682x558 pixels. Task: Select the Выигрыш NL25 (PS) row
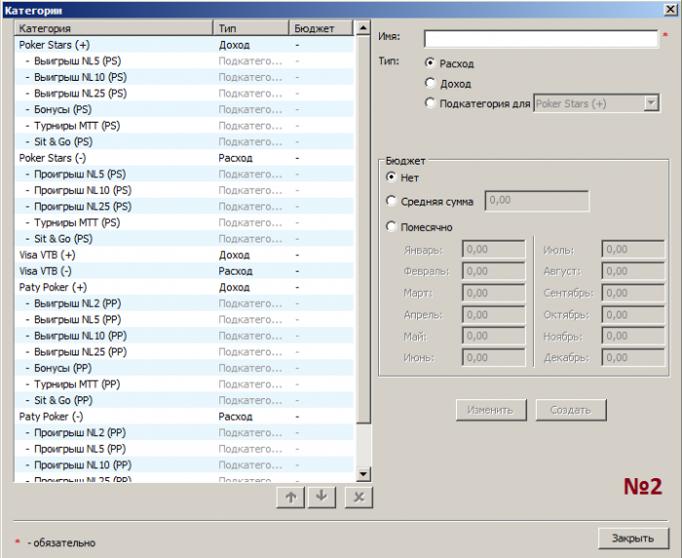click(184, 93)
